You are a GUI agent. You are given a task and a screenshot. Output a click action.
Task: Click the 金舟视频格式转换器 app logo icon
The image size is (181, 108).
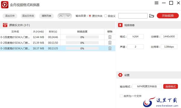(x=5, y=5)
